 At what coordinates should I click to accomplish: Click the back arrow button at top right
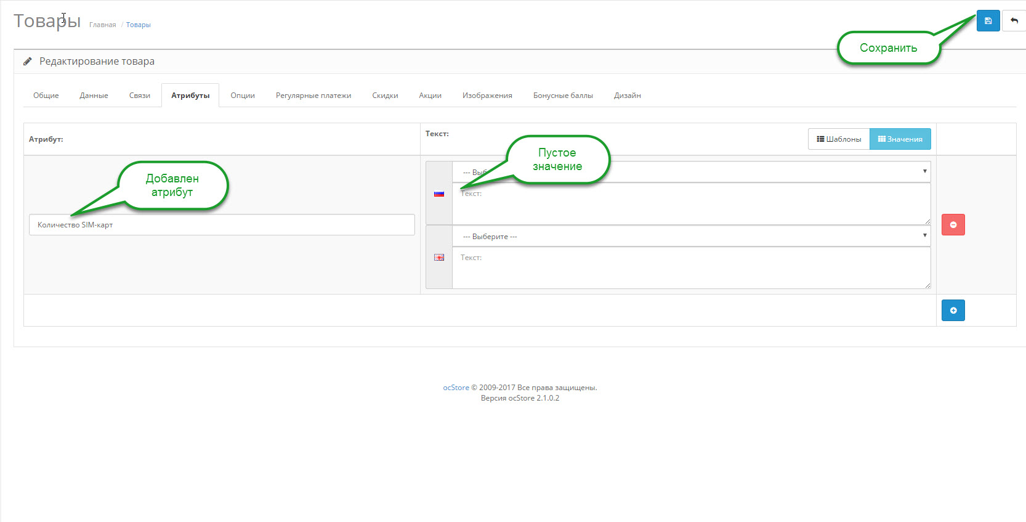(1014, 21)
